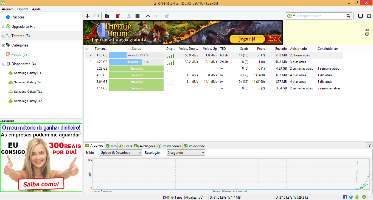Switch to the Arquivos tab
Screen dimensions: 373x200
coord(94,146)
